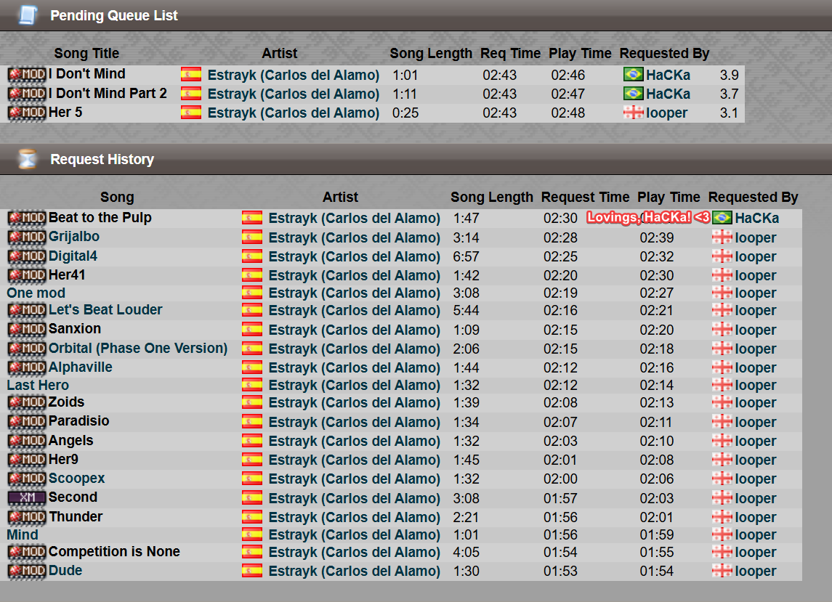This screenshot has height=602, width=832.
Task: Click play time 02:39 for Grijalbo
Action: click(x=657, y=237)
